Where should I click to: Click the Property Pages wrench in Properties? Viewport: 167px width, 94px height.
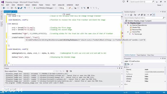tap(132, 64)
